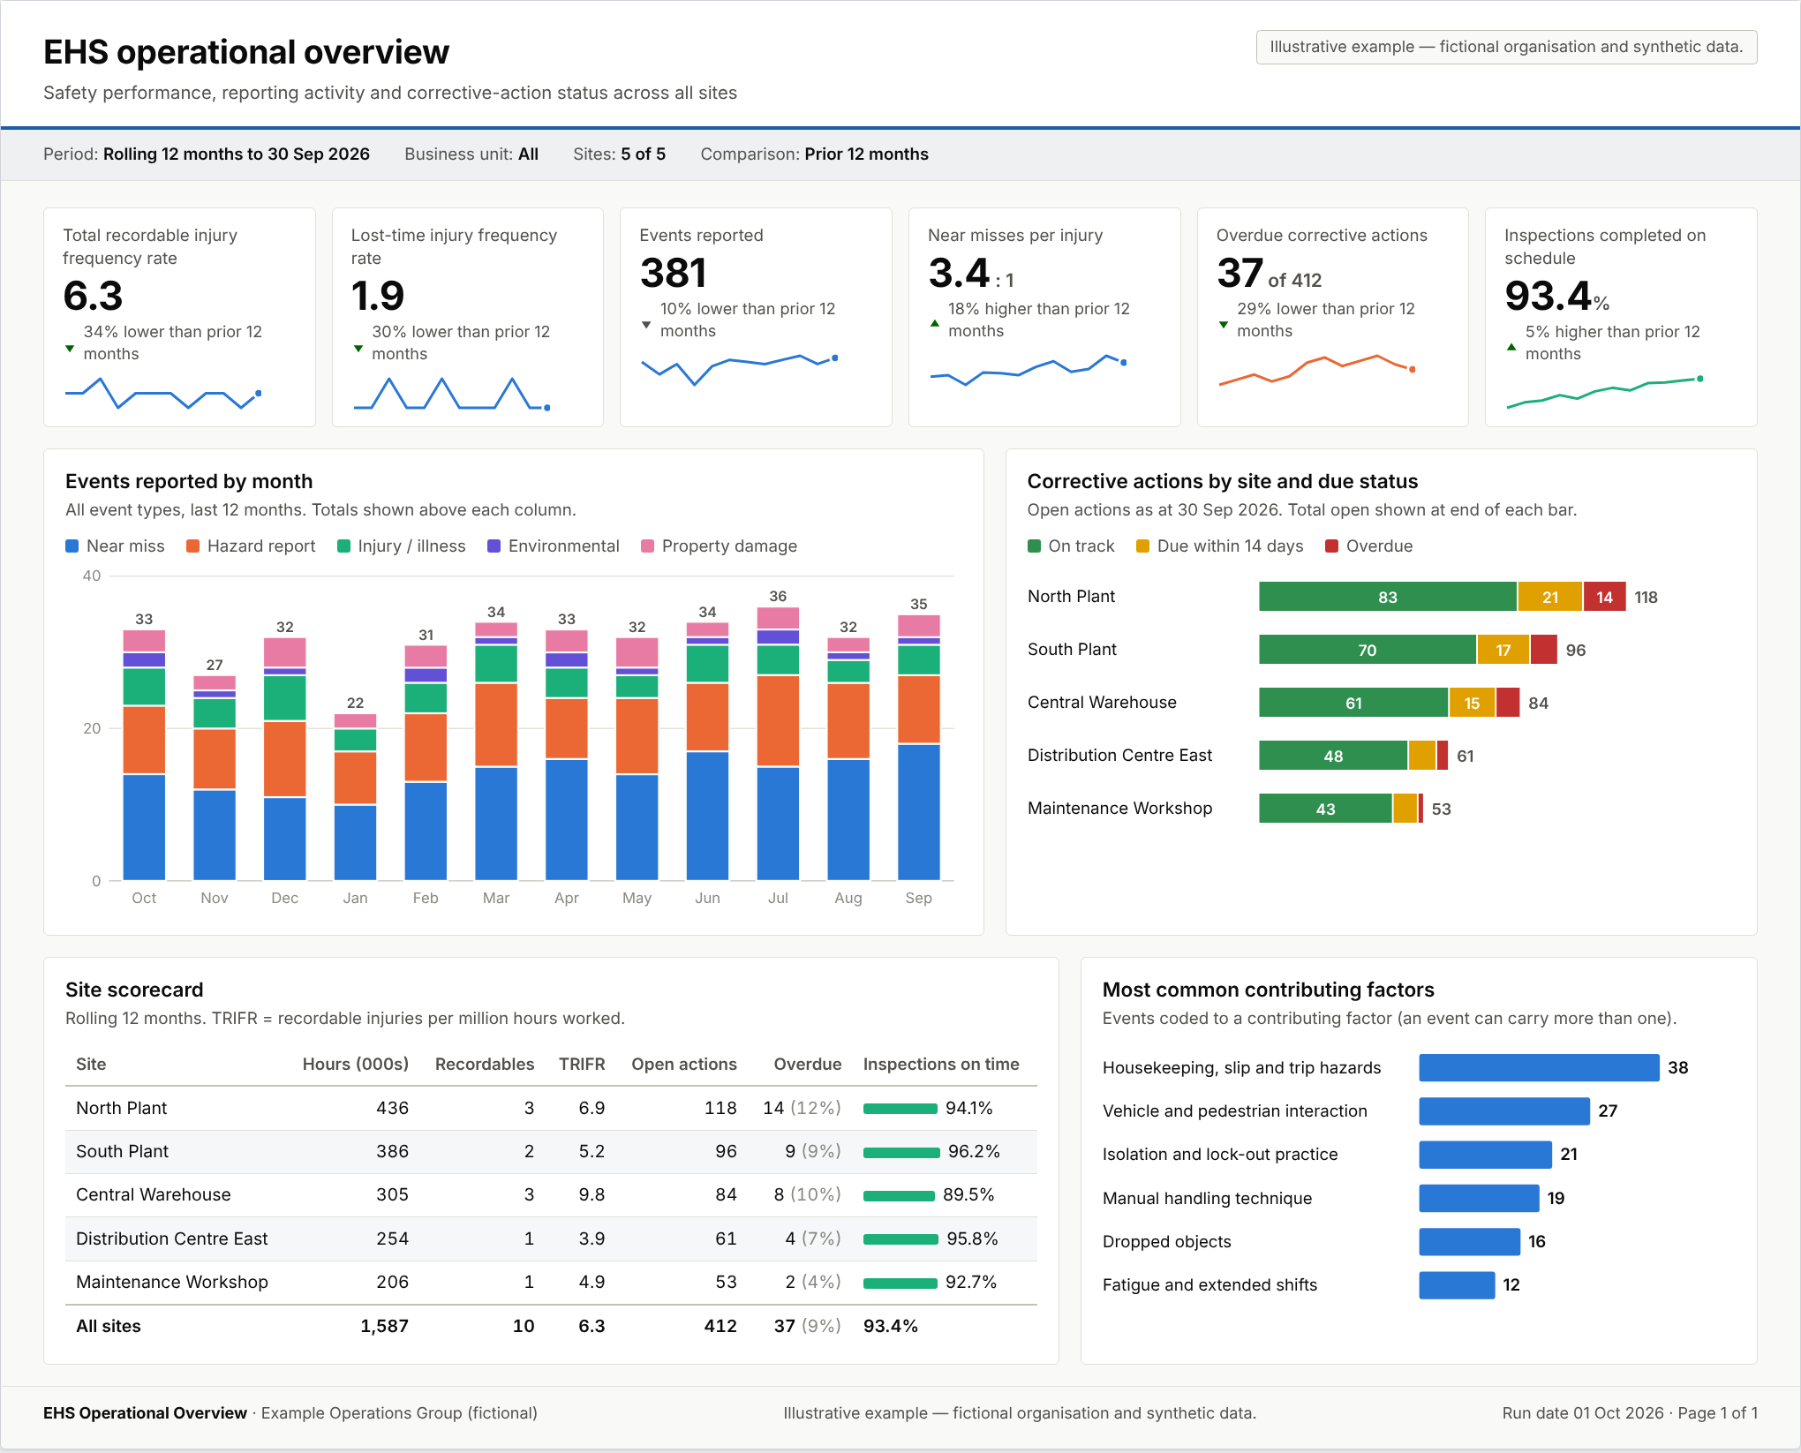Click the Environmental purple legend swatch
Screen dimensions: 1801x1453
coord(494,546)
